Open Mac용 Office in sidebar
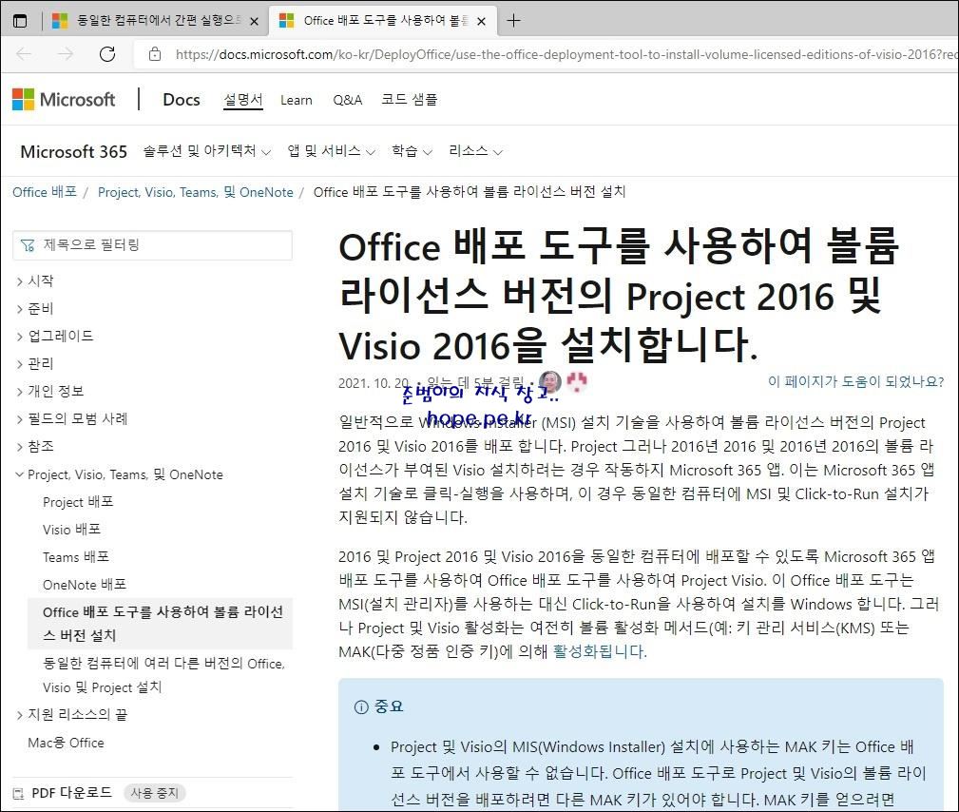 pyautogui.click(x=66, y=743)
